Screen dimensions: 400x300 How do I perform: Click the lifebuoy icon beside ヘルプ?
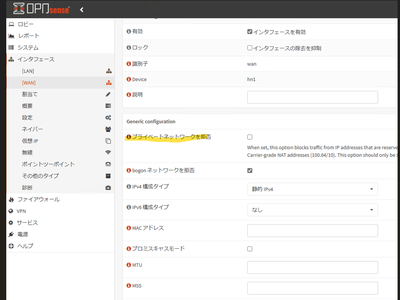point(11,246)
